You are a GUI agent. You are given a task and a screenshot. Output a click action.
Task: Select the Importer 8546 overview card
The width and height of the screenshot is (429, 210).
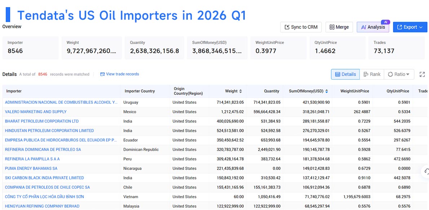(30, 48)
